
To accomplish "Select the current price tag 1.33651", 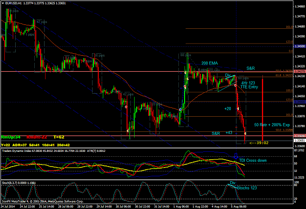I will [x=300, y=141].
